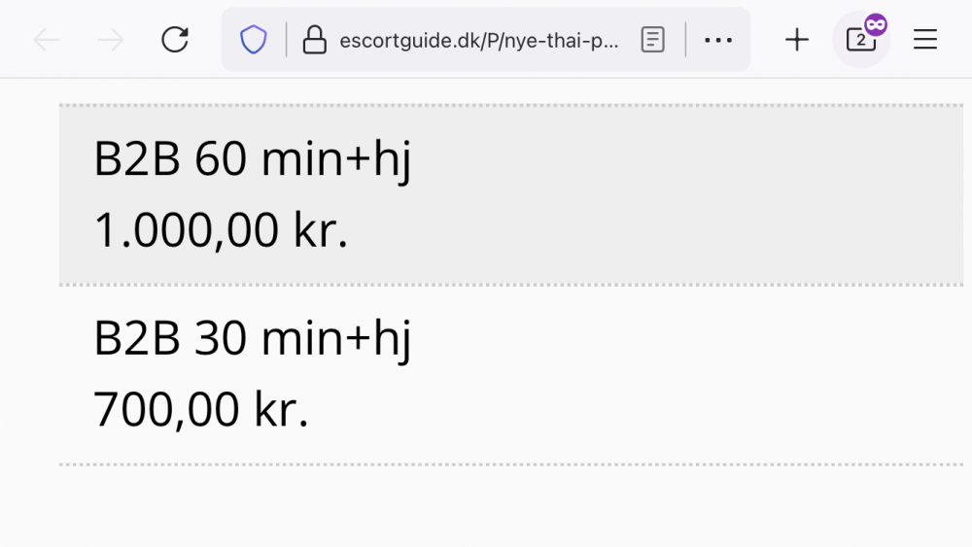972x547 pixels.
Task: Toggle reader view for this page
Action: pos(653,40)
